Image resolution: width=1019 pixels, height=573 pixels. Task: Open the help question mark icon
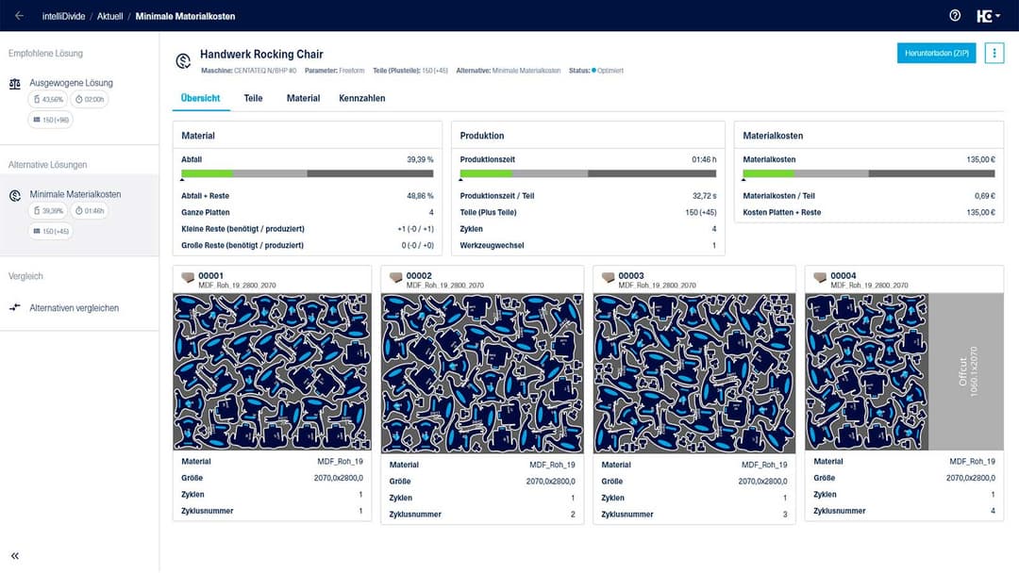[955, 16]
